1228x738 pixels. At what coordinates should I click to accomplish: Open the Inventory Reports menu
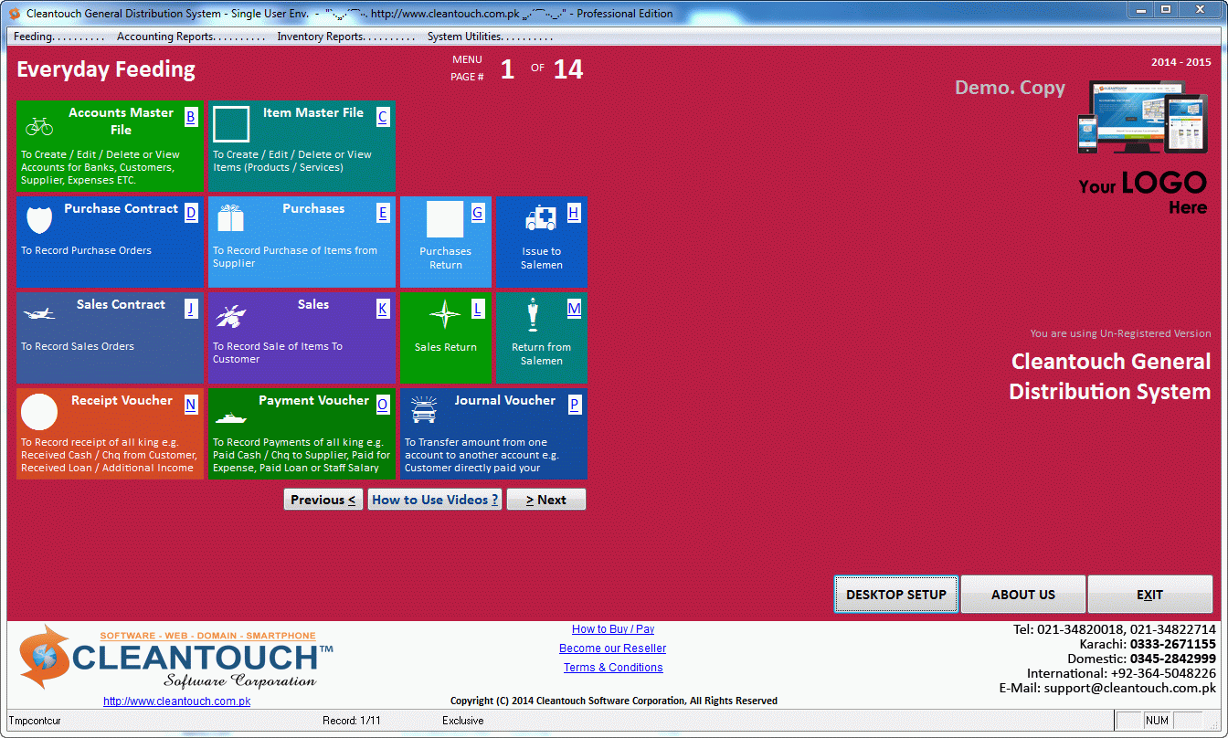click(347, 37)
